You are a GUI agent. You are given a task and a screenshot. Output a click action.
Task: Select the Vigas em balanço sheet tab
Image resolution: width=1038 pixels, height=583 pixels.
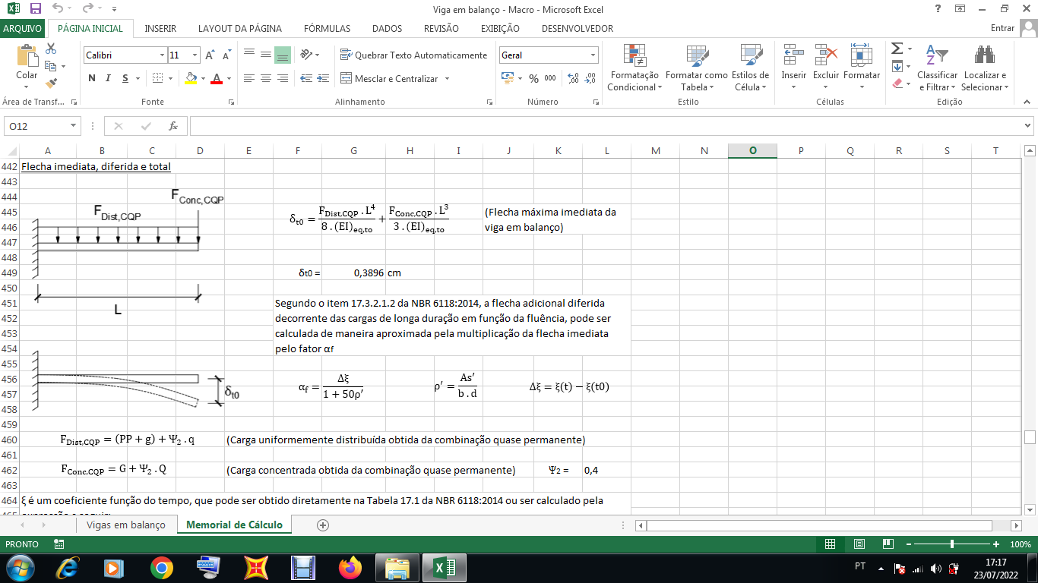125,525
